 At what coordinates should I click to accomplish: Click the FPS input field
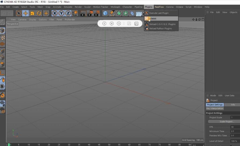point(235,127)
